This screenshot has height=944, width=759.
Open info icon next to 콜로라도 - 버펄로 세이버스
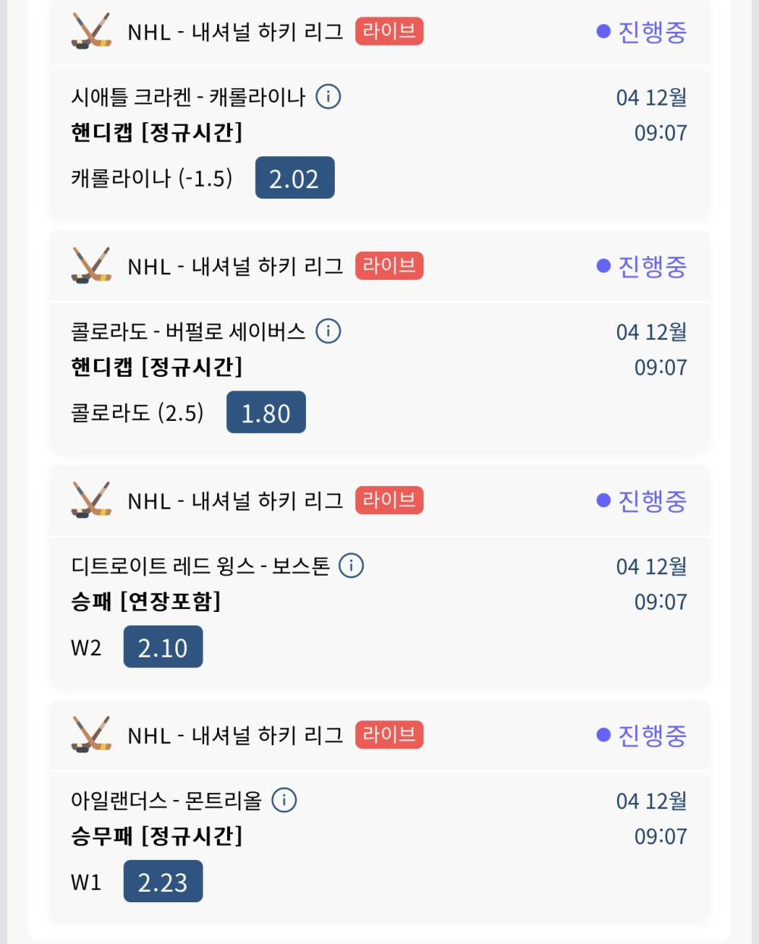tap(328, 331)
